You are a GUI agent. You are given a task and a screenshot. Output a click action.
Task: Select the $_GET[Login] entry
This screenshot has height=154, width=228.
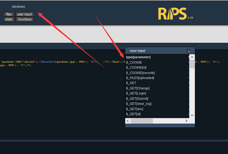(136, 93)
